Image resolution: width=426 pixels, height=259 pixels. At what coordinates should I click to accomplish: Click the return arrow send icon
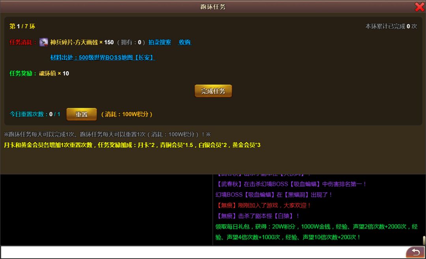point(415,252)
